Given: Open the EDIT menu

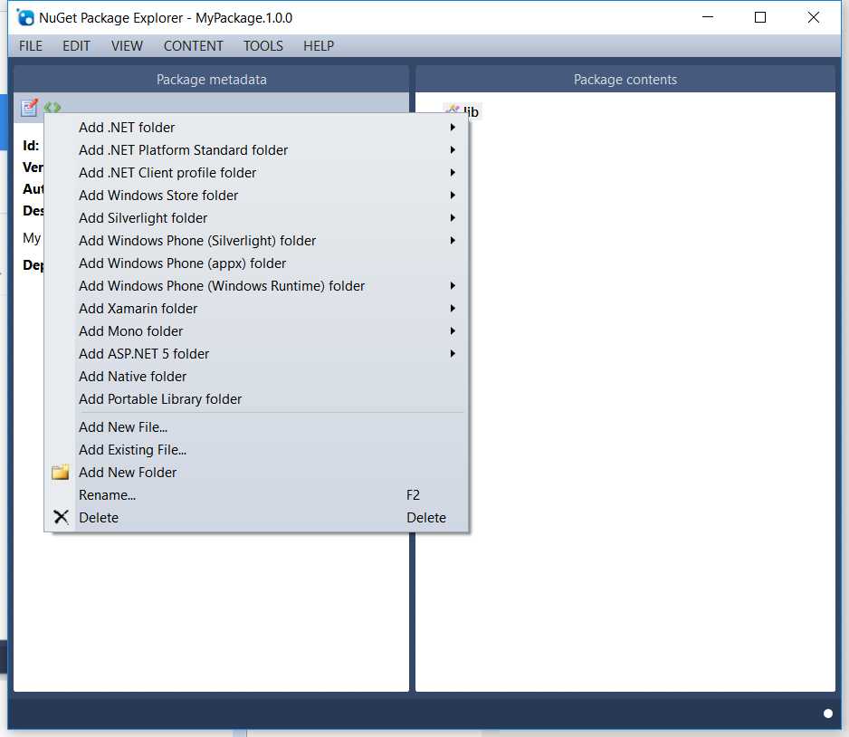Looking at the screenshot, I should pos(76,46).
